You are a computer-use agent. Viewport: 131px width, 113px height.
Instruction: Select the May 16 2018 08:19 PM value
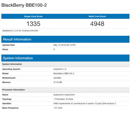point(64,45)
